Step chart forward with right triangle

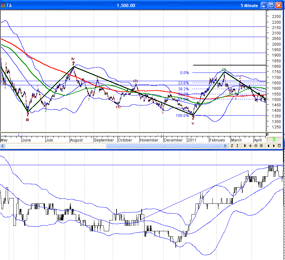coord(274,146)
